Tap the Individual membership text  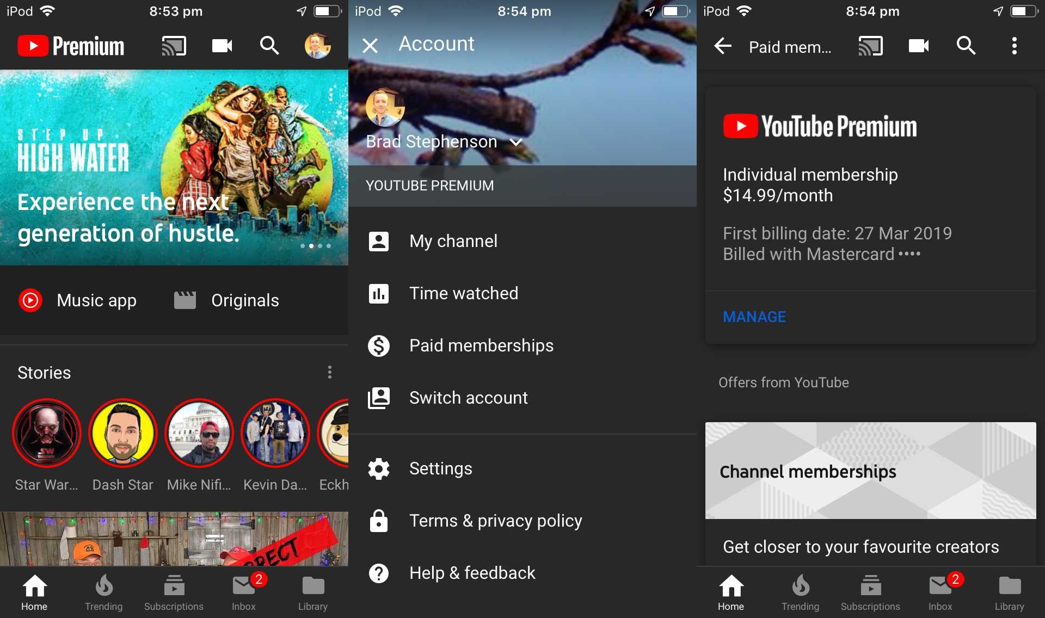click(810, 175)
